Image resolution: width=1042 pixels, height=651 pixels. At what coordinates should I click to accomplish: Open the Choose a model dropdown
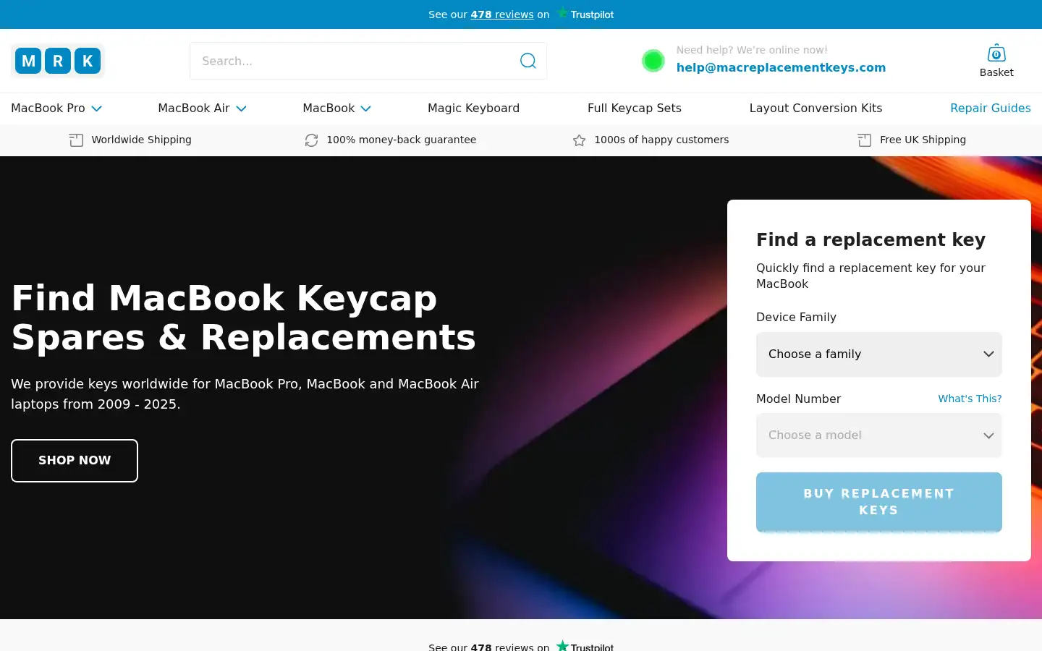pyautogui.click(x=879, y=435)
